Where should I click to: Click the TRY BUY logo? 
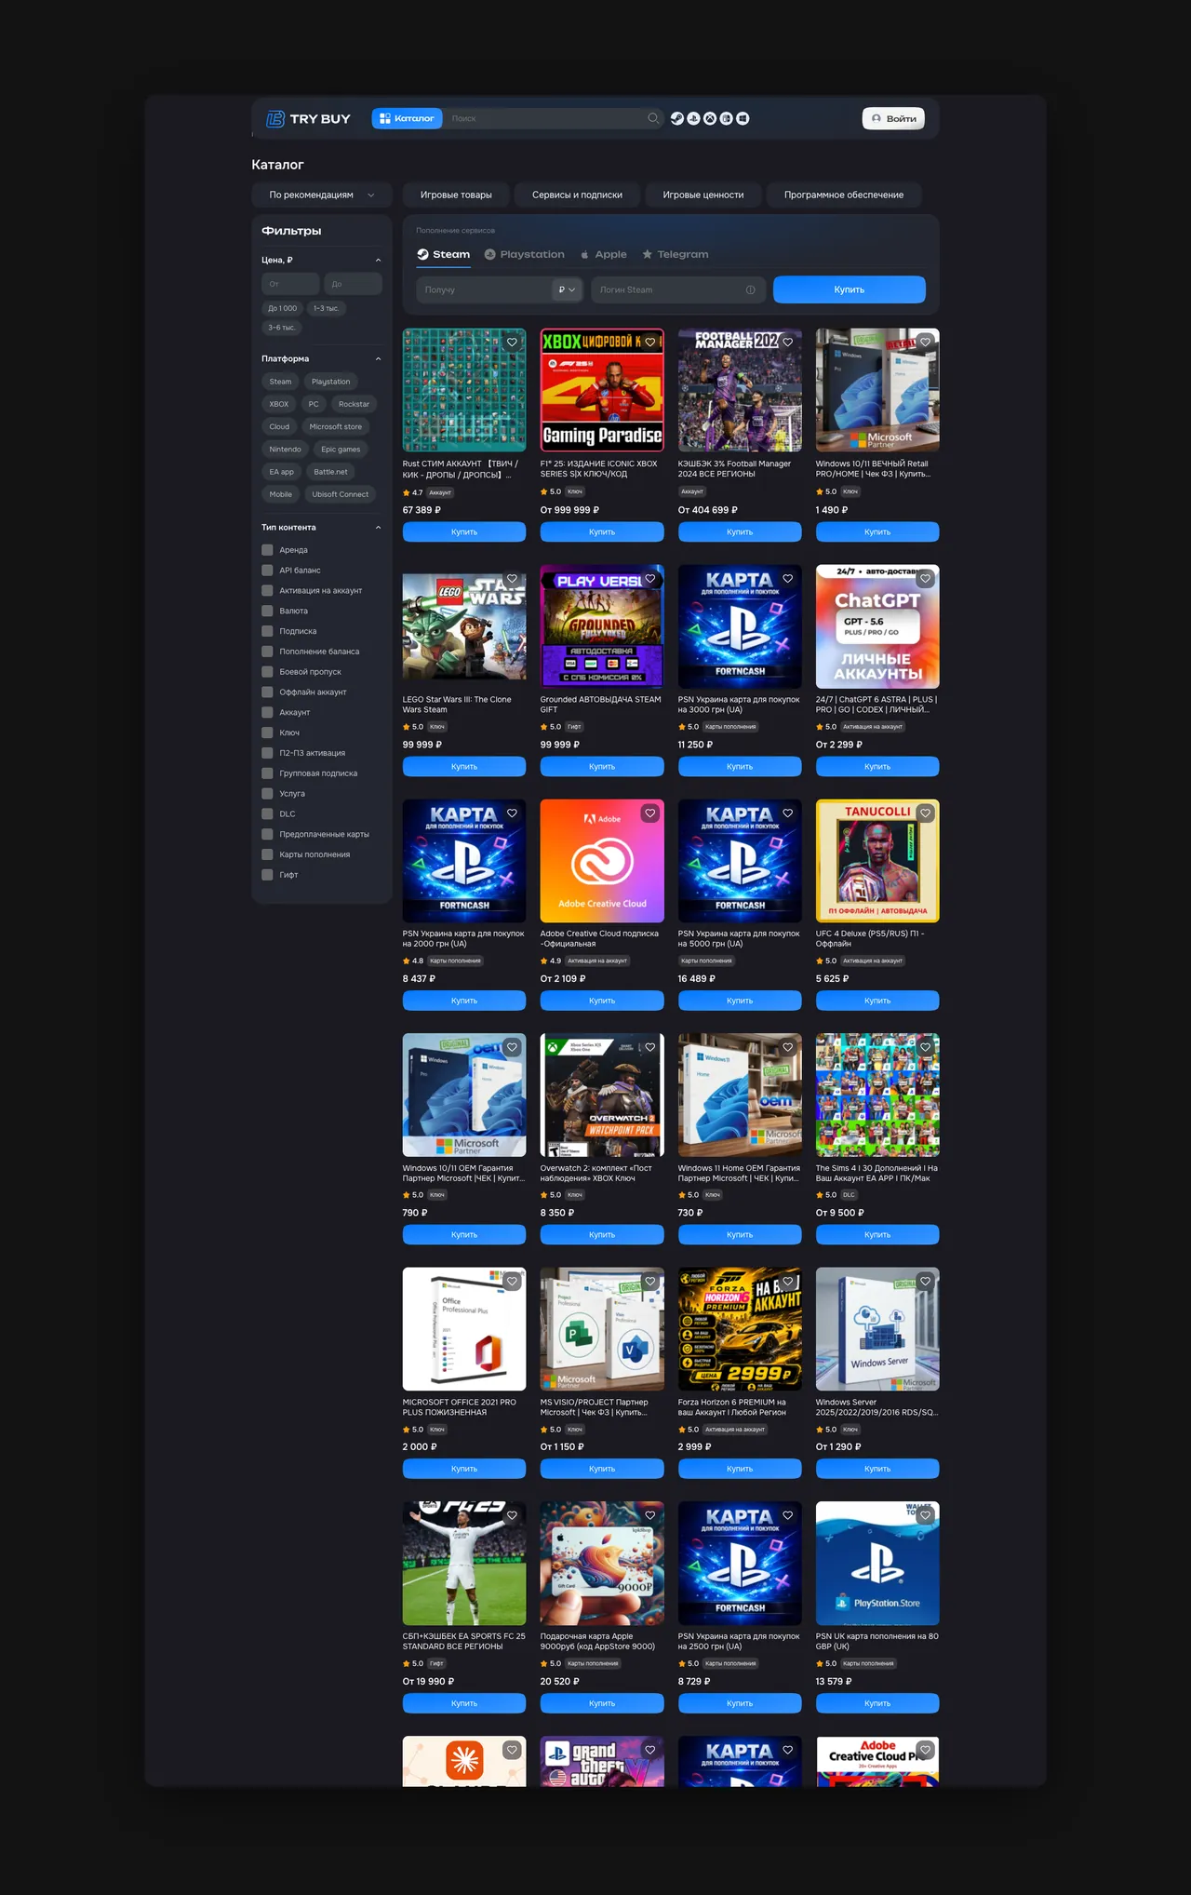click(x=308, y=118)
